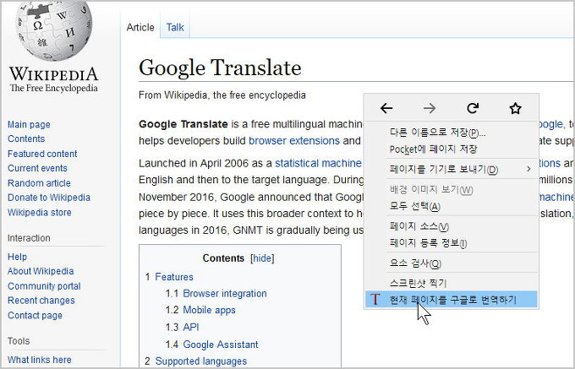Jump to Google Assistant section
This screenshot has width=575, height=369.
(221, 345)
